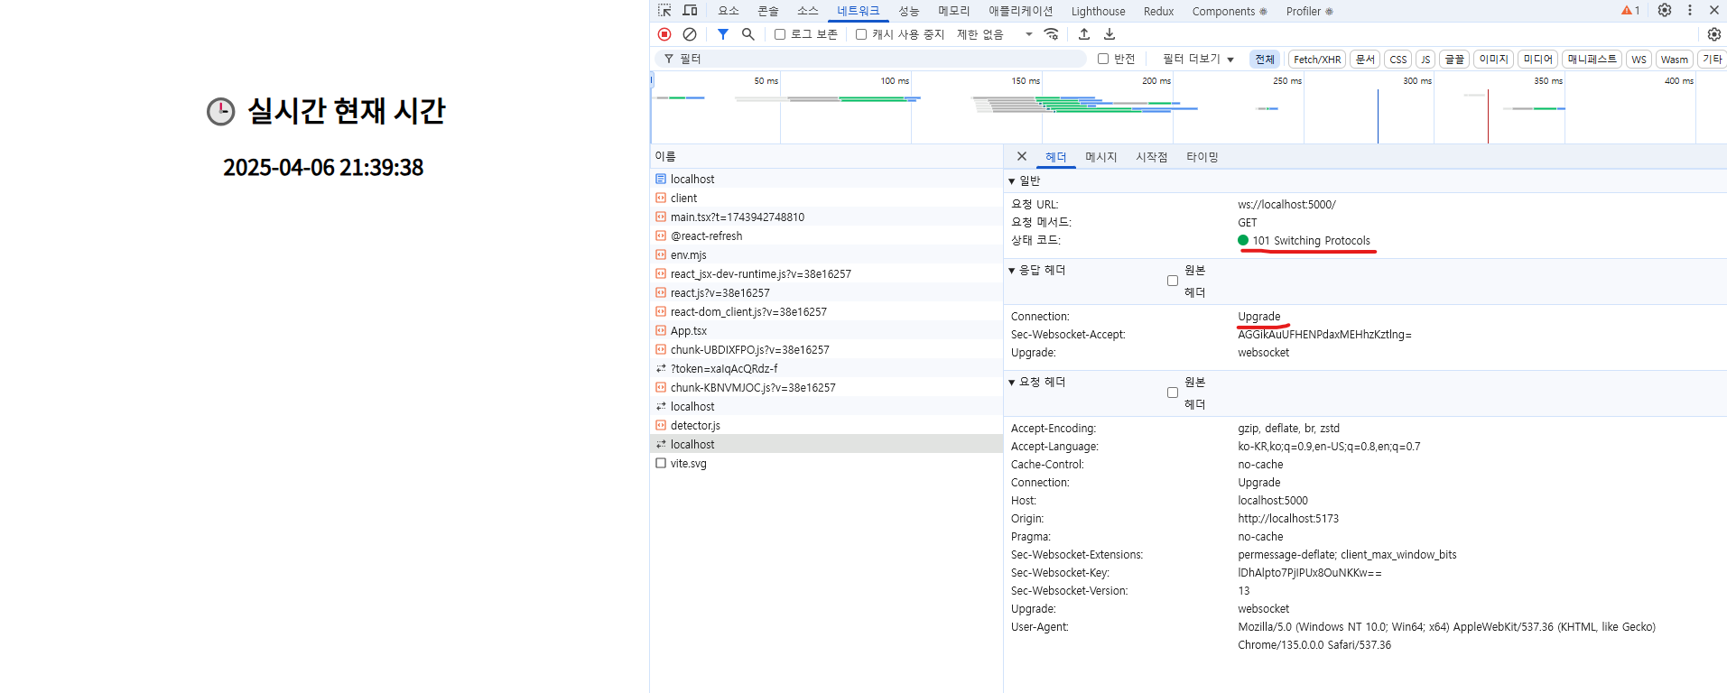Image resolution: width=1727 pixels, height=693 pixels.
Task: Select the 헤더 details tab
Action: (1056, 157)
